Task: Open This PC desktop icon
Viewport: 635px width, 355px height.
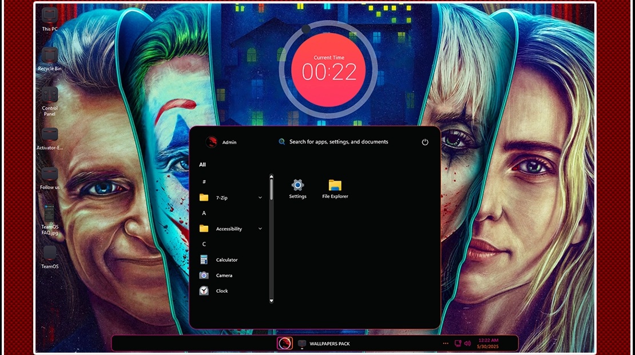Action: pyautogui.click(x=50, y=18)
